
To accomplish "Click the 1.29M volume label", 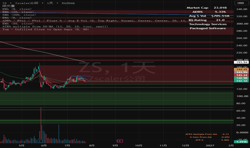I will (241, 142).
